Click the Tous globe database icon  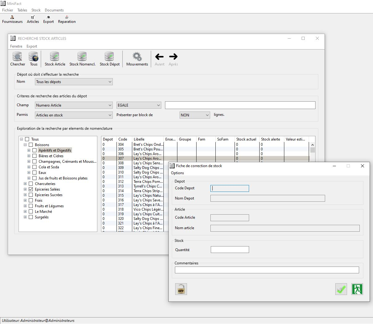pyautogui.click(x=33, y=57)
